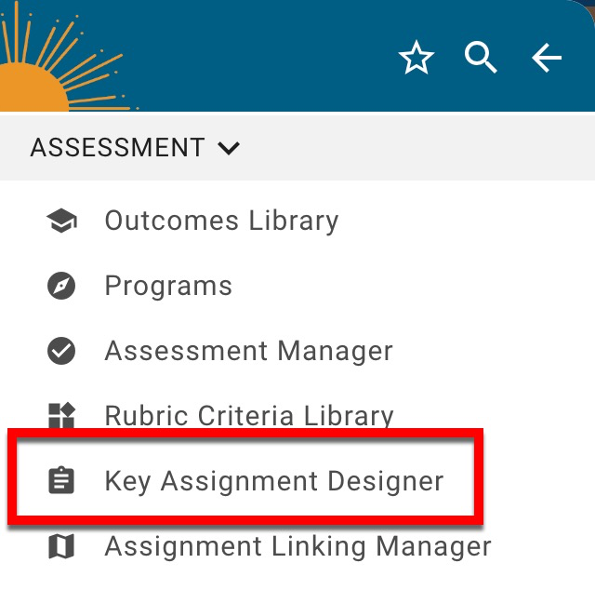Image resolution: width=595 pixels, height=590 pixels.
Task: Go to Rubric Criteria Library
Action: 249,415
